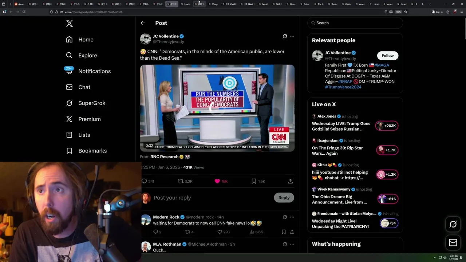Image resolution: width=466 pixels, height=262 pixels.
Task: Play the CNN video clip
Action: click(x=217, y=108)
